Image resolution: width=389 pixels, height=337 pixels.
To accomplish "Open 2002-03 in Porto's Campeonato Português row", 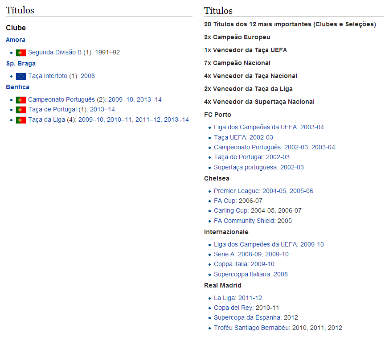I will pyautogui.click(x=296, y=147).
